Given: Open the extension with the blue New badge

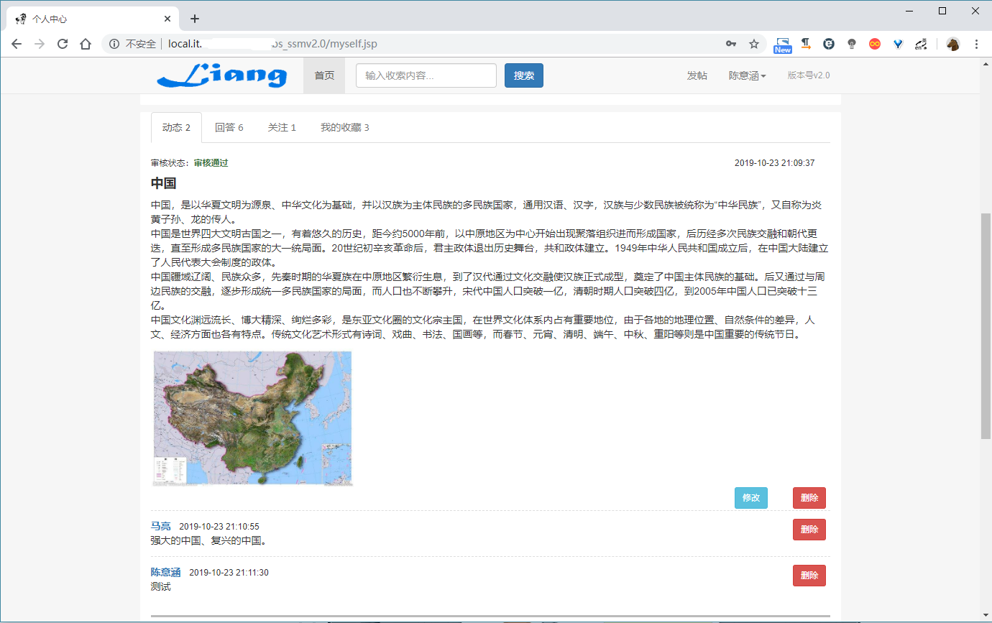Looking at the screenshot, I should 783,45.
